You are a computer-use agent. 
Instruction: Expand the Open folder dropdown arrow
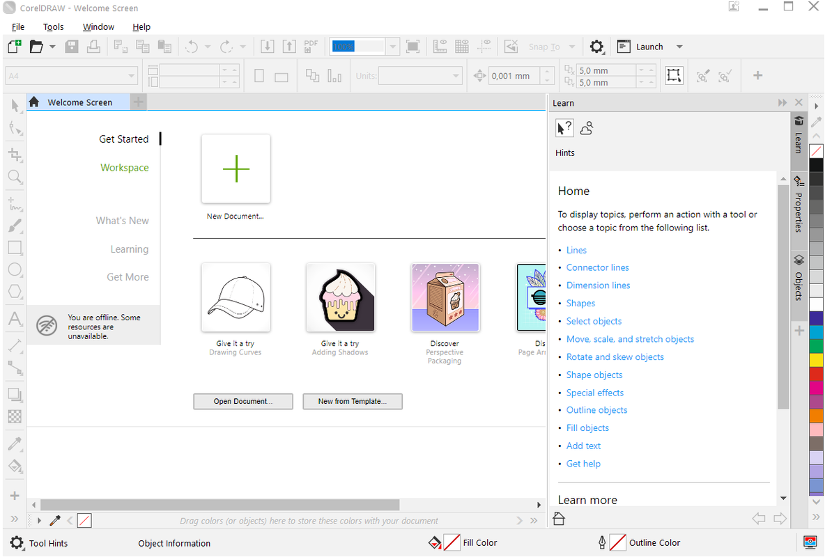click(x=52, y=47)
